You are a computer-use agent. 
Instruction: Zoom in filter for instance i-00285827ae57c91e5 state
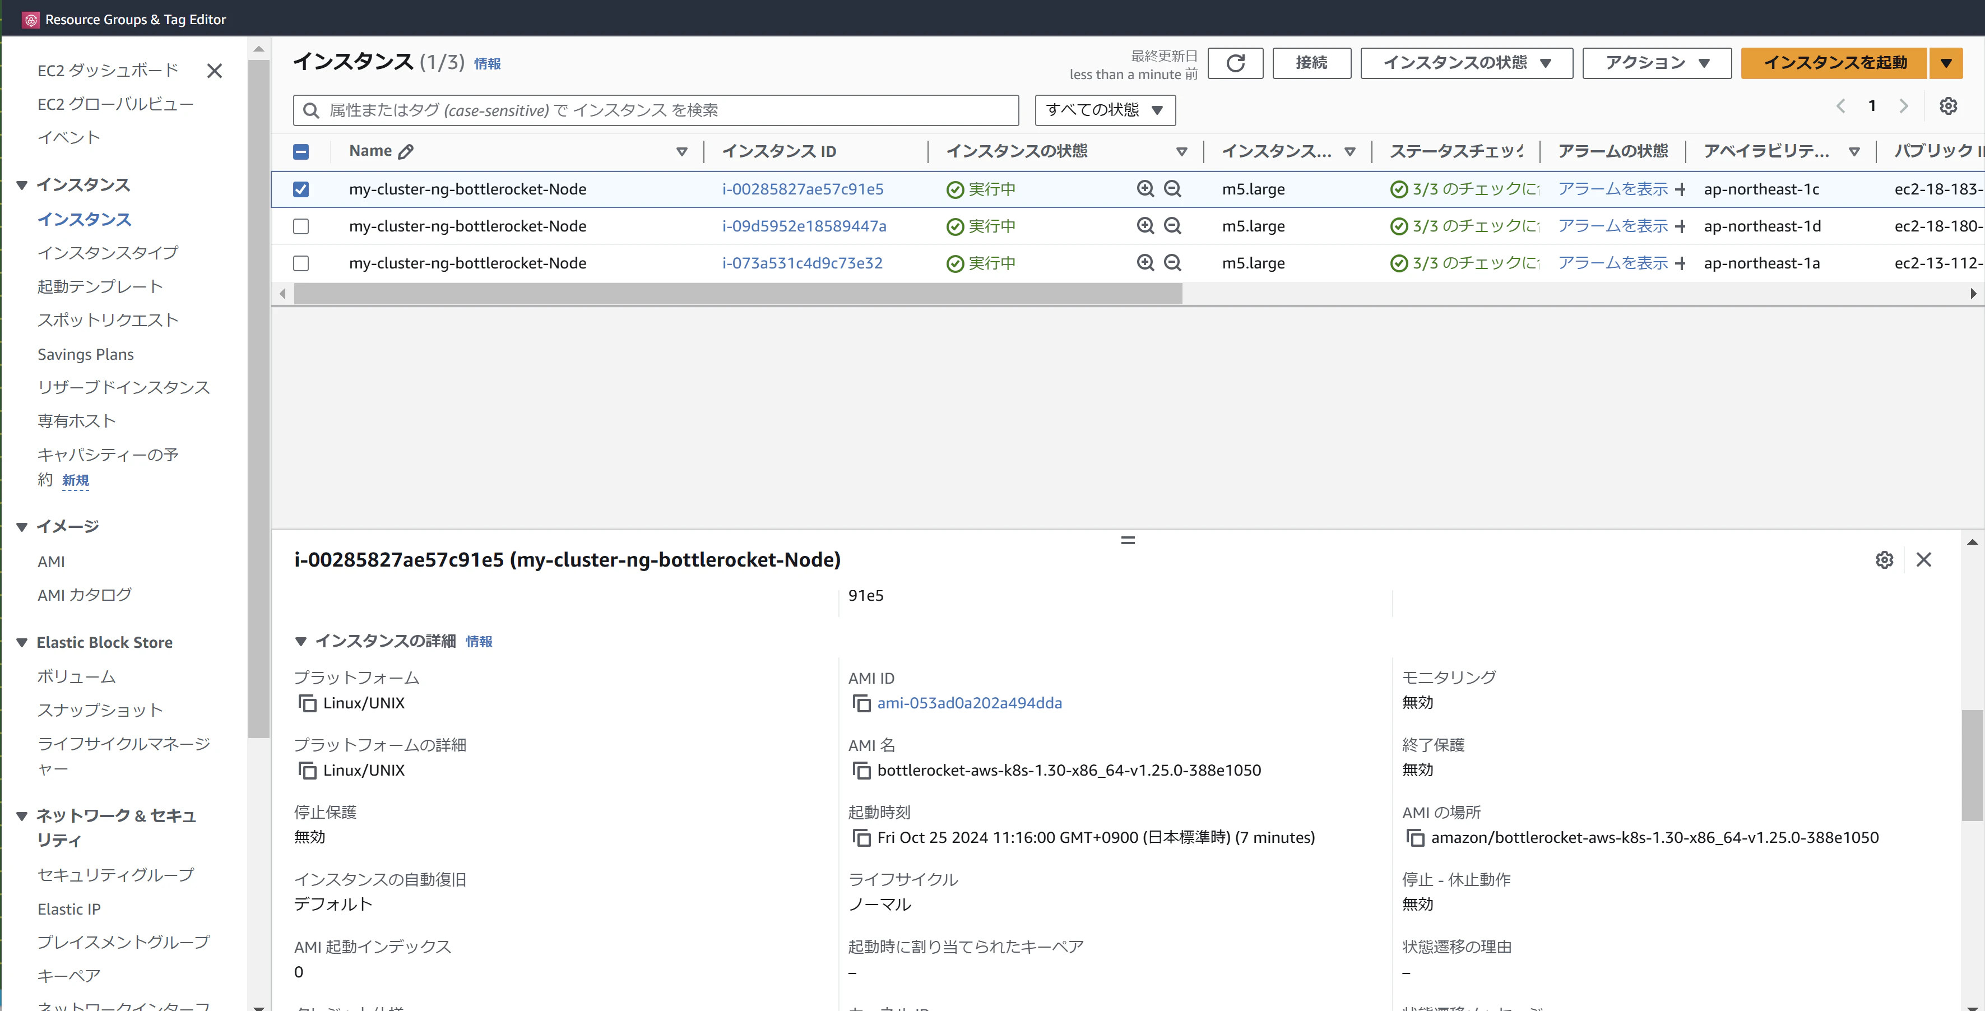coord(1145,189)
